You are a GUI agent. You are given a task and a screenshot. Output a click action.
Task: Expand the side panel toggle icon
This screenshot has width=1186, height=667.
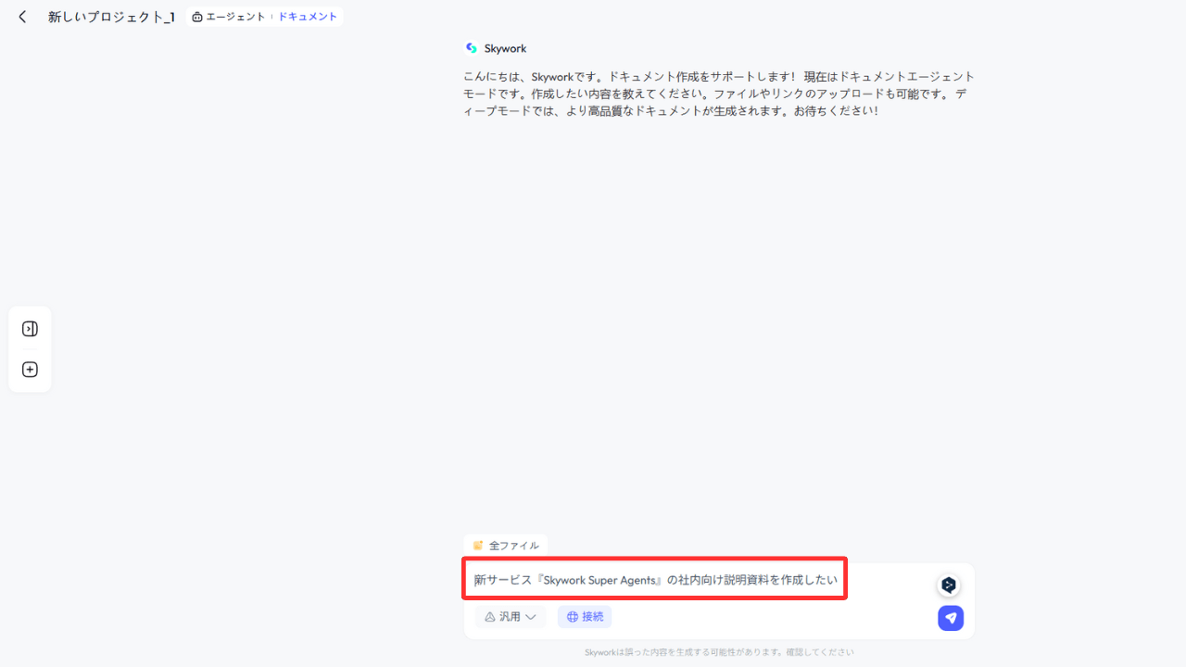(30, 329)
